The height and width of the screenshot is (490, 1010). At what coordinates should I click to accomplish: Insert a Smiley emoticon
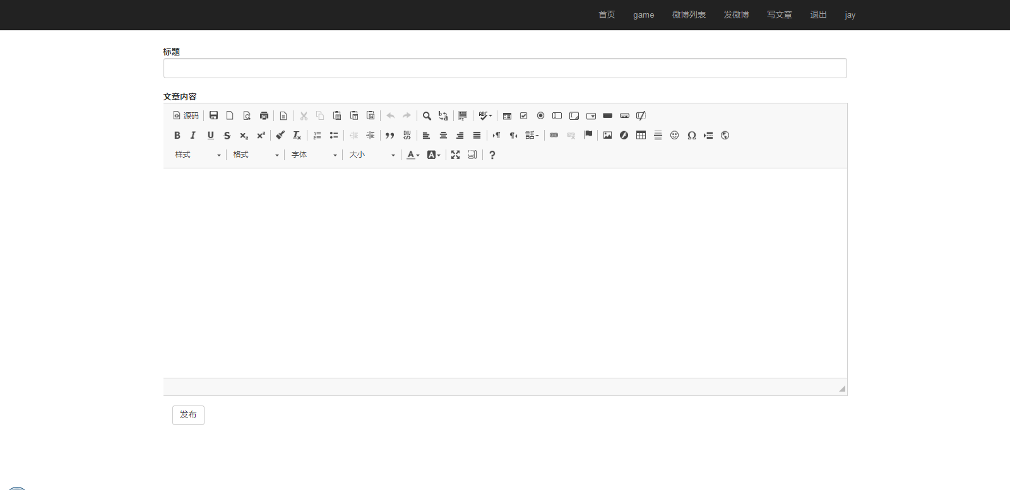(x=674, y=136)
